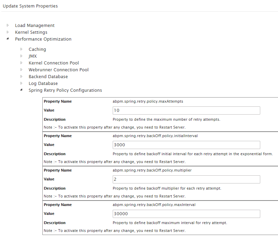
Task: Expand the Webrunner Connection Pool arrow
Action: 21,70
